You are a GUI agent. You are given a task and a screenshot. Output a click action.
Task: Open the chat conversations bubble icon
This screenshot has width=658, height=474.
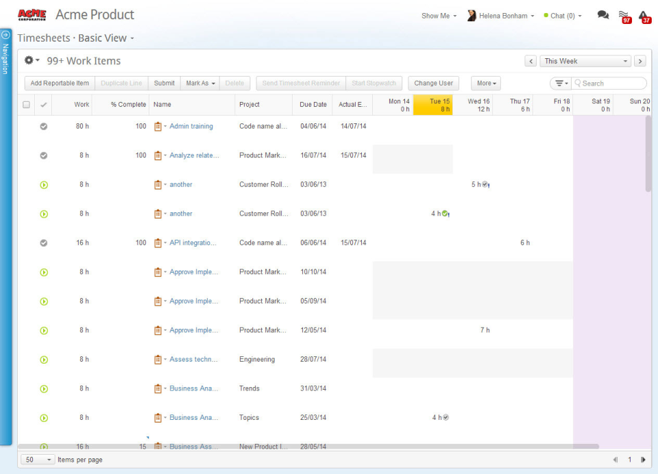click(602, 15)
